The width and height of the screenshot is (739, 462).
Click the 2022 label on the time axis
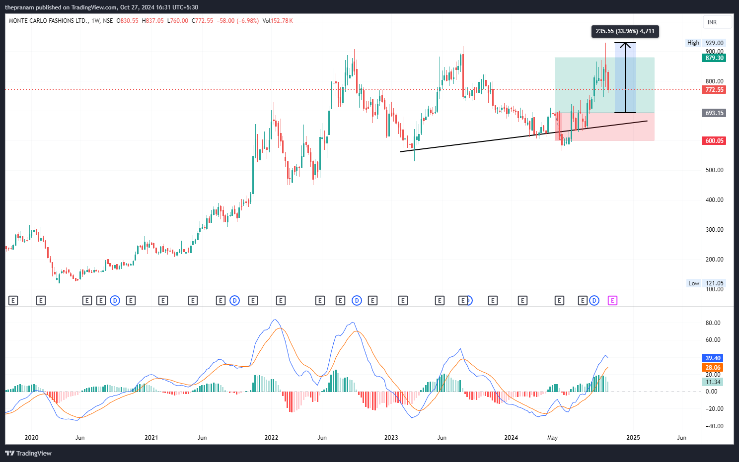click(x=271, y=438)
